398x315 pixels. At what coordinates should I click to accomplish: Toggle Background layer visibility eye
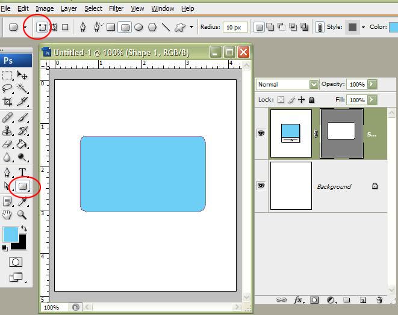pos(261,186)
